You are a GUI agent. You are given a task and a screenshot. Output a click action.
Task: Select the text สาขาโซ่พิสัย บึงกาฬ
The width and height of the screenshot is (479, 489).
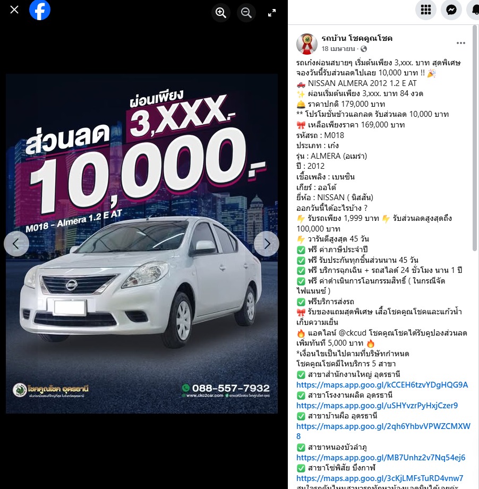342,468
